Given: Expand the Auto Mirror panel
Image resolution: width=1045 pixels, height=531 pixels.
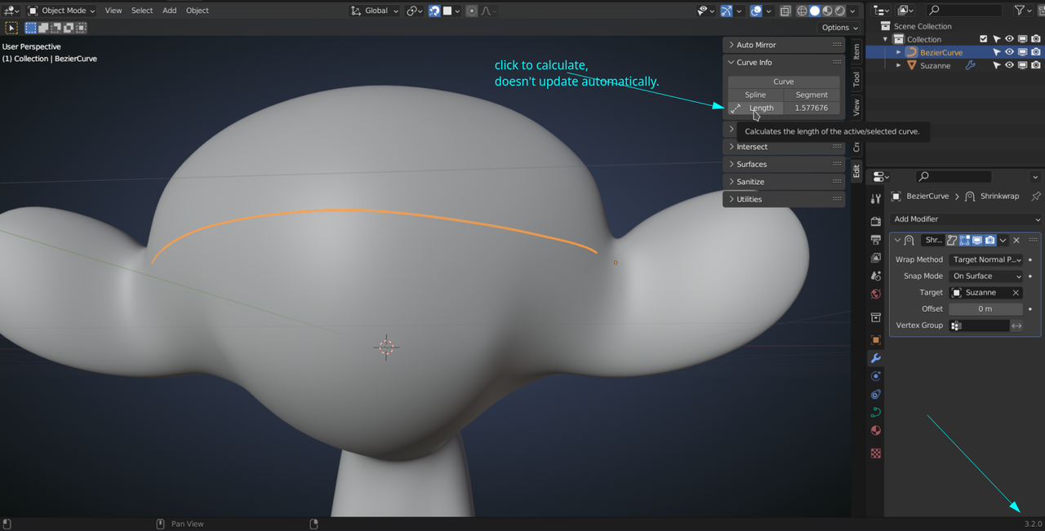Looking at the screenshot, I should click(784, 45).
